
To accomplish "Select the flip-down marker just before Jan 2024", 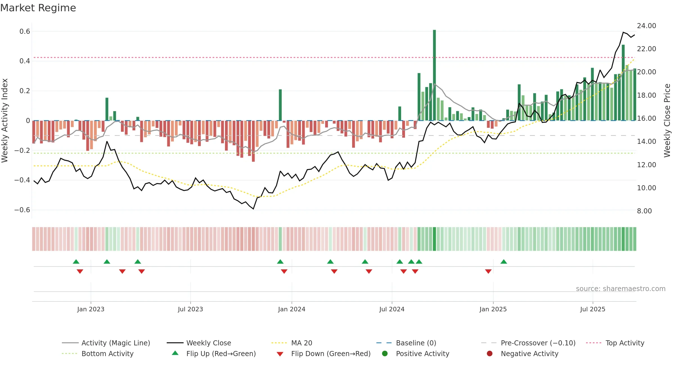I will pyautogui.click(x=284, y=271).
